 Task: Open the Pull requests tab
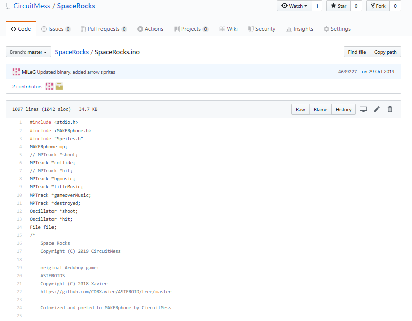tap(104, 29)
